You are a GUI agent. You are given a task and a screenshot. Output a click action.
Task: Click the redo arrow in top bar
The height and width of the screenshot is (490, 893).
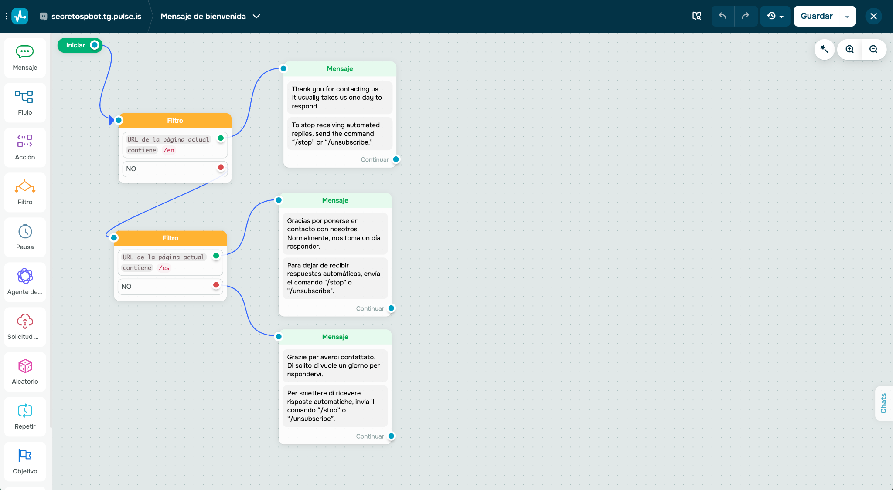click(746, 16)
